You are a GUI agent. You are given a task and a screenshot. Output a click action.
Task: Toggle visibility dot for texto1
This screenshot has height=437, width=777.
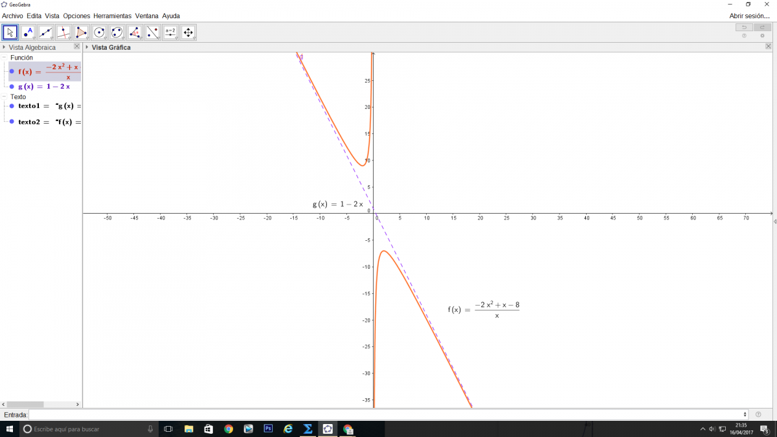coord(12,106)
